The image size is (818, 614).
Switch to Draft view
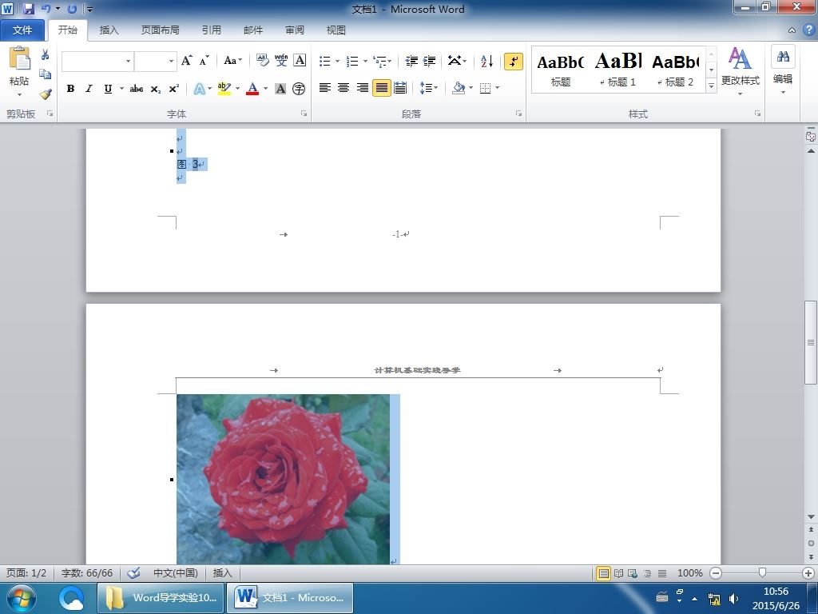tap(662, 573)
